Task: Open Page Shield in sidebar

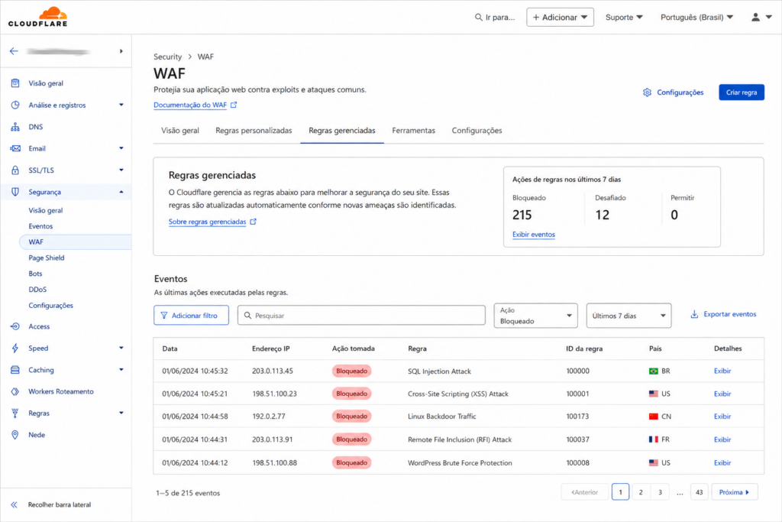Action: [x=47, y=258]
